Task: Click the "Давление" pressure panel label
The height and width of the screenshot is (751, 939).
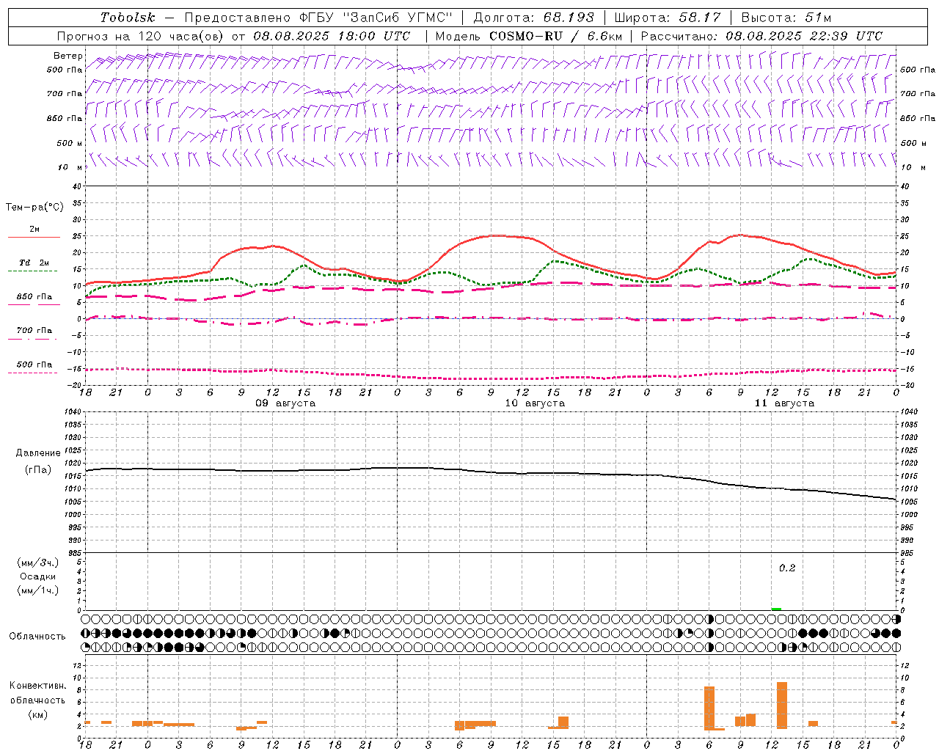Action: point(38,453)
